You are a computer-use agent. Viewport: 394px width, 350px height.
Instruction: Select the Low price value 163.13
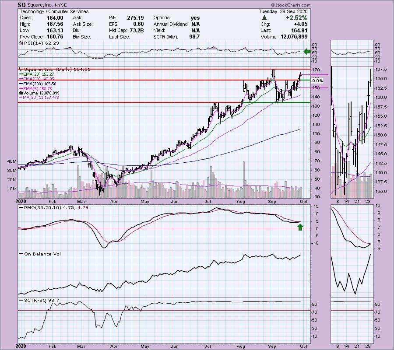point(55,30)
